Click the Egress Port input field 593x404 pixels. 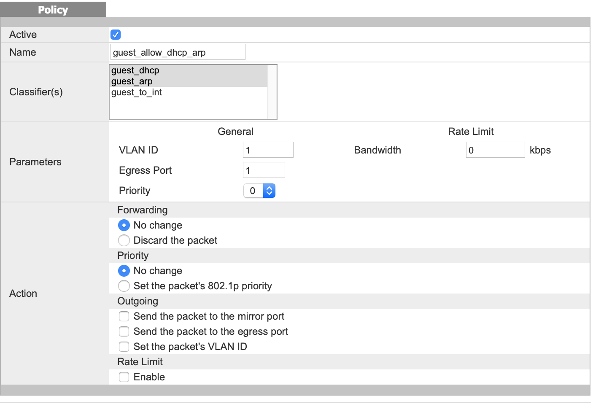(264, 170)
